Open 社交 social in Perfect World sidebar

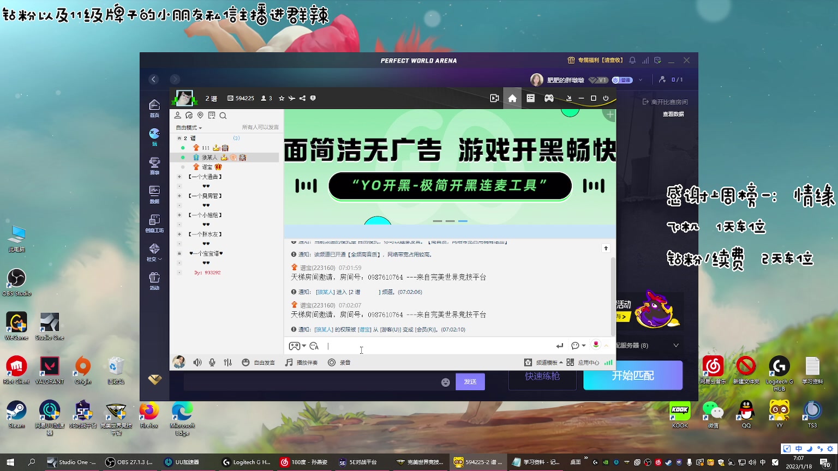coord(154,252)
